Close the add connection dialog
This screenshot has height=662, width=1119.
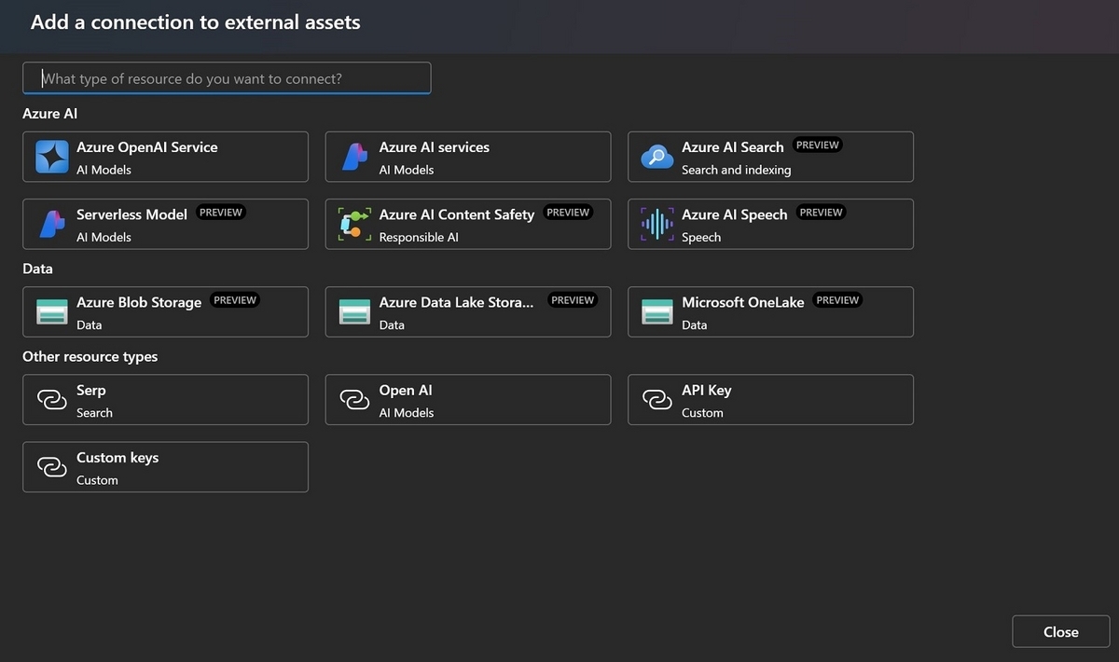tap(1061, 631)
